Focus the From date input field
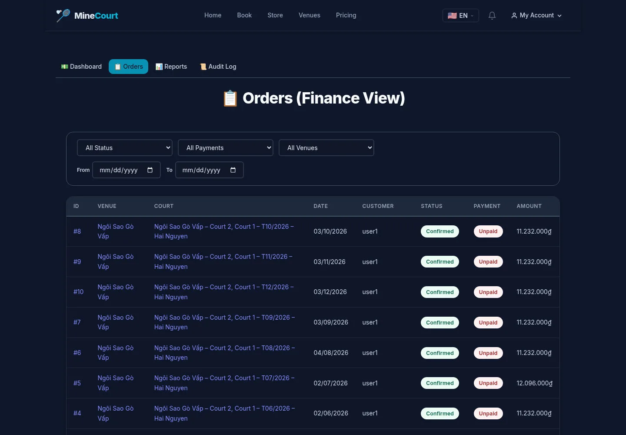The image size is (626, 435). (x=127, y=170)
